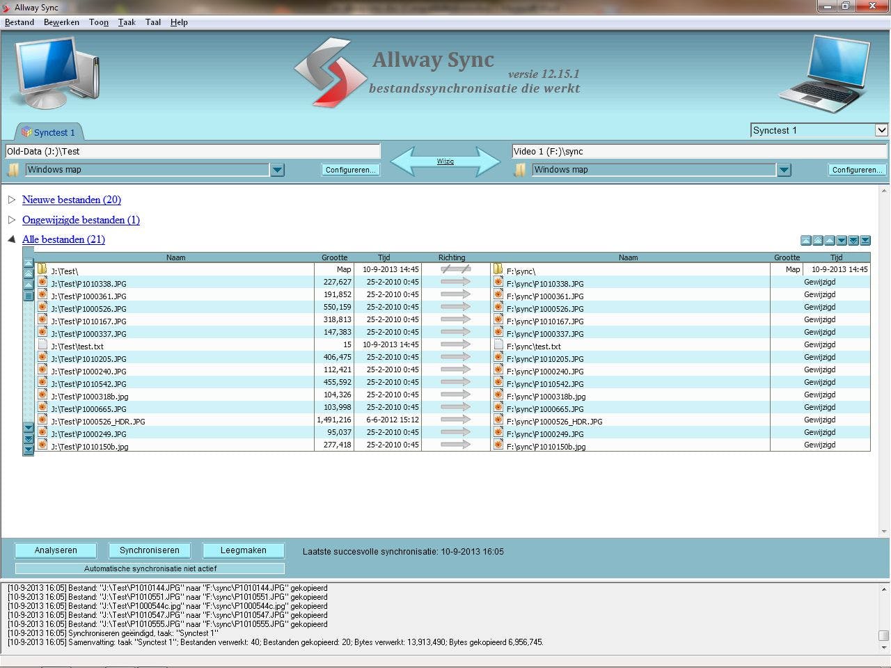The height and width of the screenshot is (668, 891).
Task: Click Configureren for the Video 1 folder
Action: 858,170
